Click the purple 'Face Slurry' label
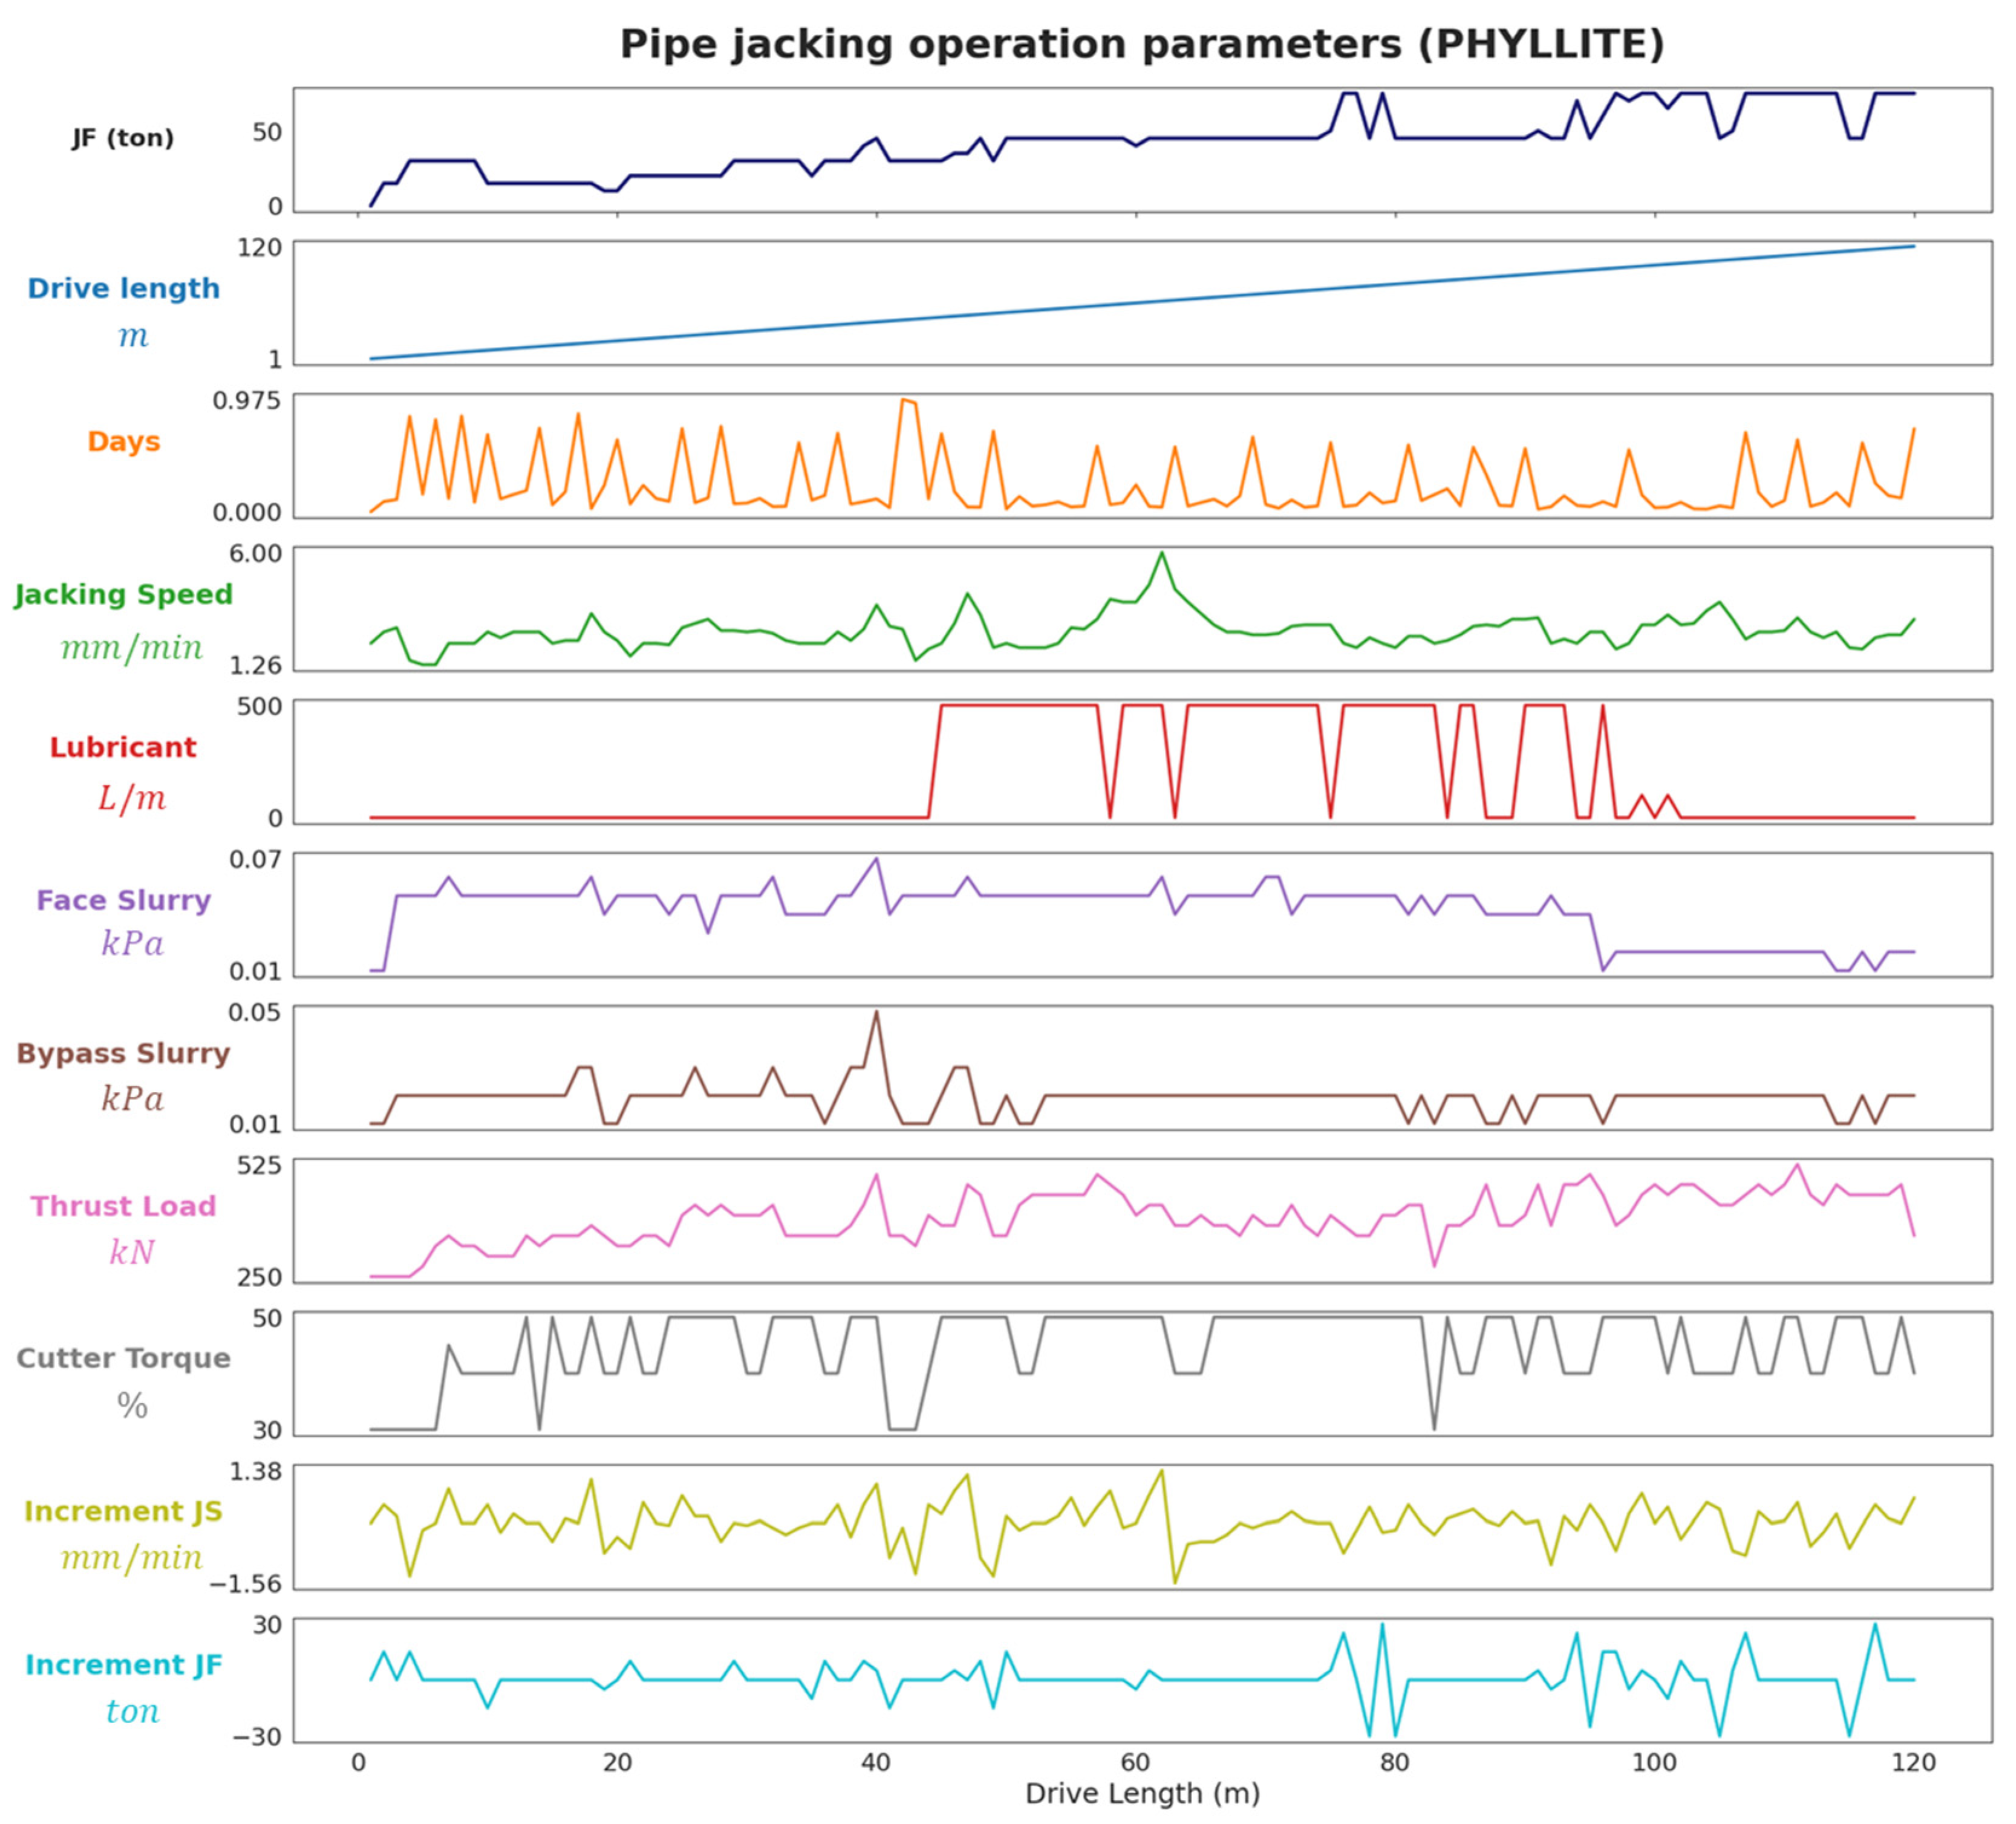The height and width of the screenshot is (1824, 2016). 123,900
